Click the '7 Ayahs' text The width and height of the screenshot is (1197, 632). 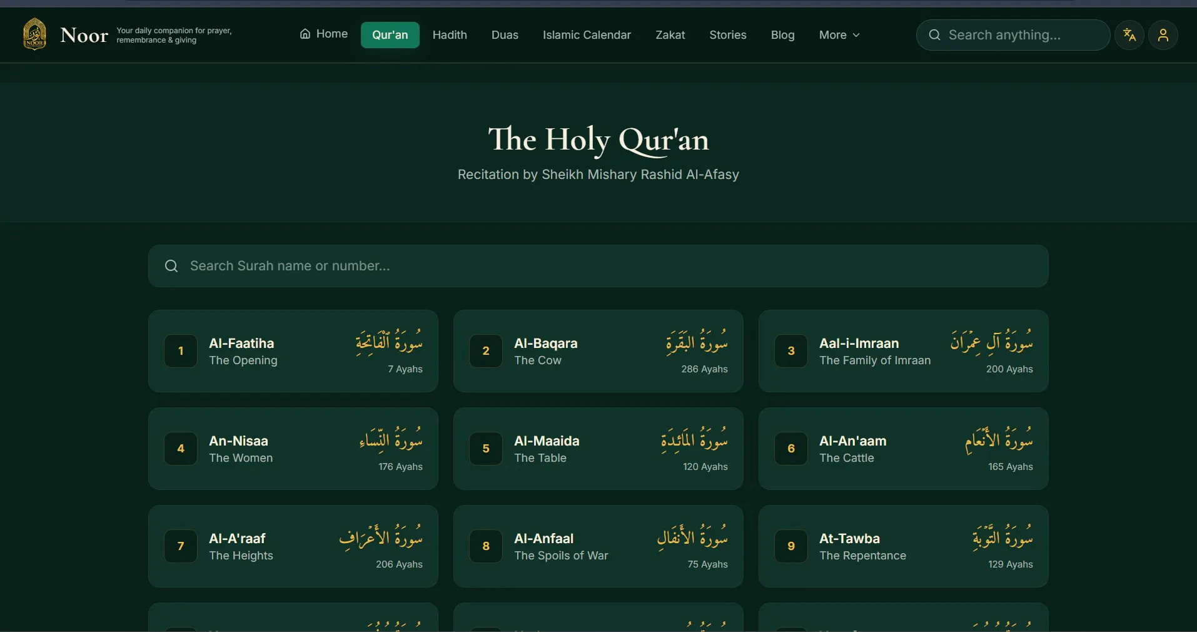coord(405,369)
